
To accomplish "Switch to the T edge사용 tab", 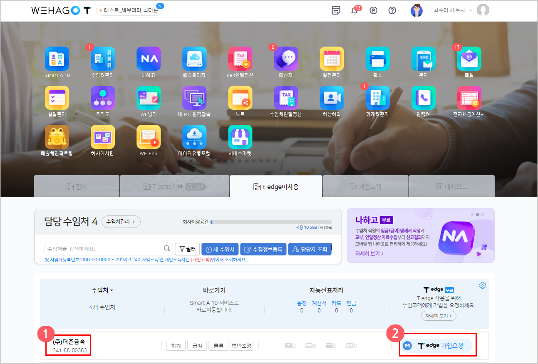I will (x=174, y=187).
